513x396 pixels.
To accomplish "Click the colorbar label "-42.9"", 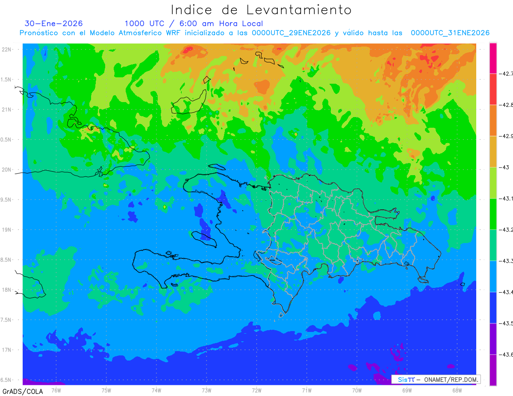I will [506, 136].
